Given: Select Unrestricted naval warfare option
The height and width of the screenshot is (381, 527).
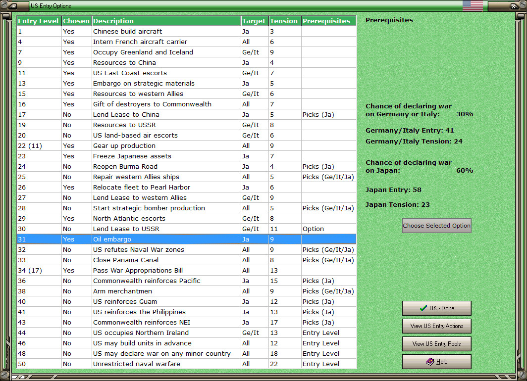Looking at the screenshot, I should pos(187,364).
